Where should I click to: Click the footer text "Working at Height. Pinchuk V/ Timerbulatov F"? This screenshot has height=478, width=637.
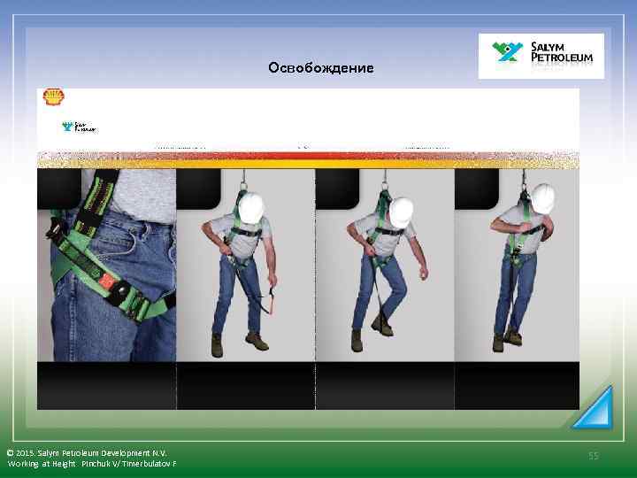[x=92, y=464]
